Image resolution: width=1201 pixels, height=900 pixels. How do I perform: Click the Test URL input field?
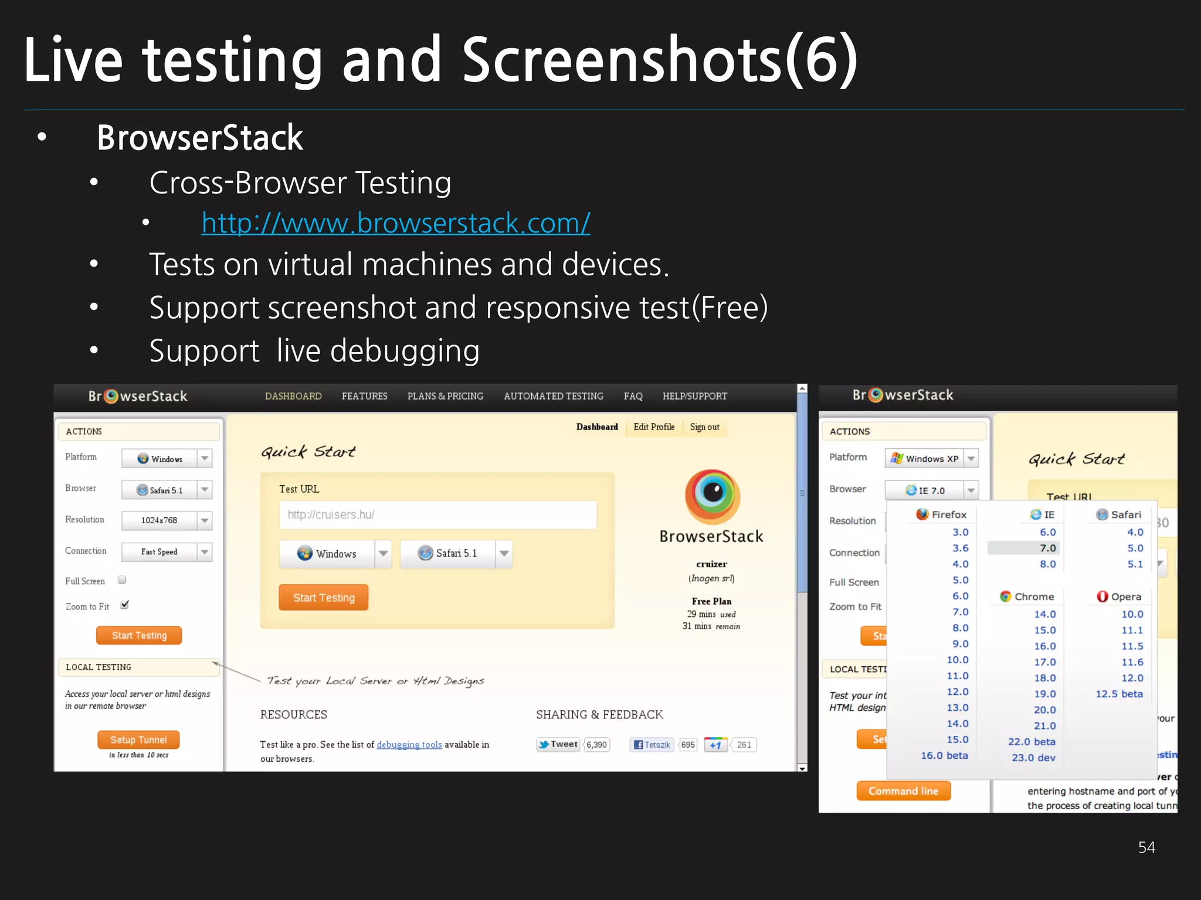click(x=438, y=515)
